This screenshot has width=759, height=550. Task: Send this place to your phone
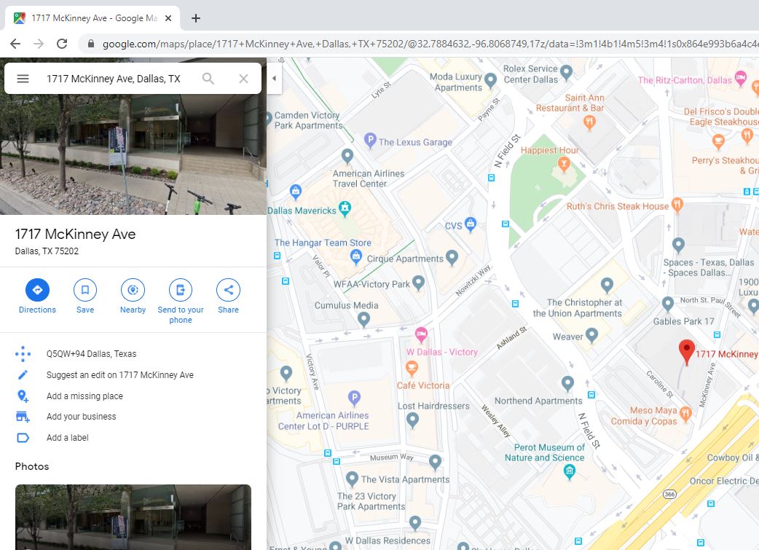(181, 301)
